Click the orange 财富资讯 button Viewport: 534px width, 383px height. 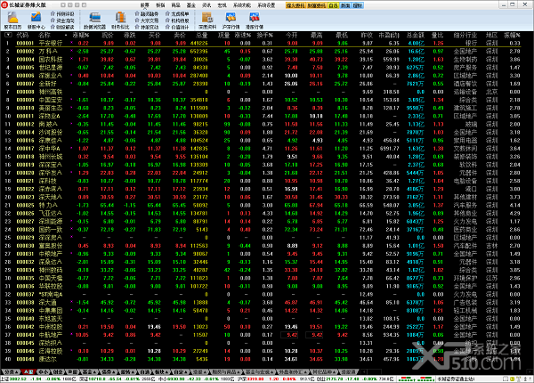coord(317,5)
